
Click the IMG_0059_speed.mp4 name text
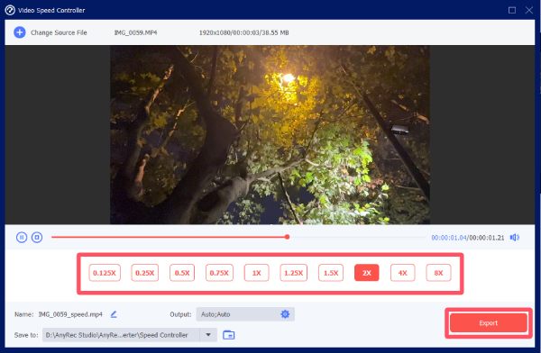(70, 314)
